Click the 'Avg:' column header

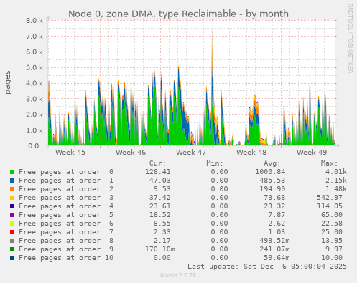272,163
